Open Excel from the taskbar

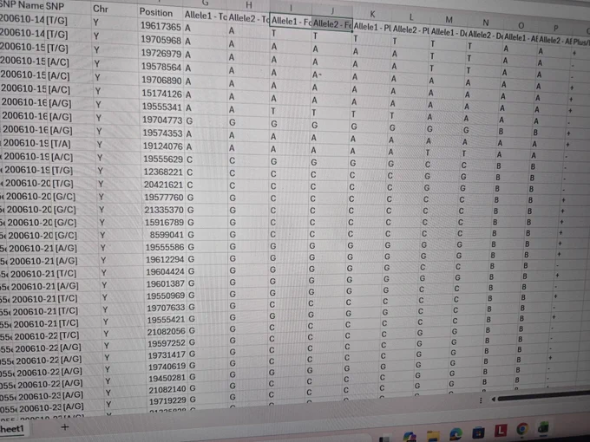[x=542, y=428]
